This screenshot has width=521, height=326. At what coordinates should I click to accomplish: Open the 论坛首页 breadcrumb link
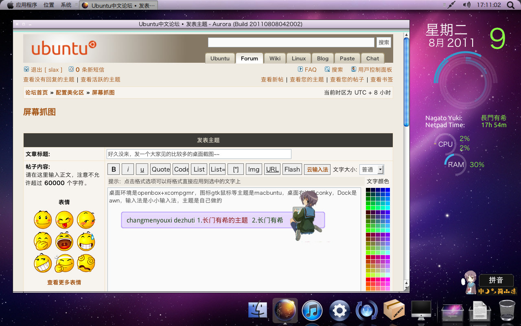point(37,93)
